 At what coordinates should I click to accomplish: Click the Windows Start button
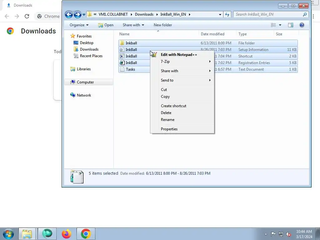coord(8,234)
